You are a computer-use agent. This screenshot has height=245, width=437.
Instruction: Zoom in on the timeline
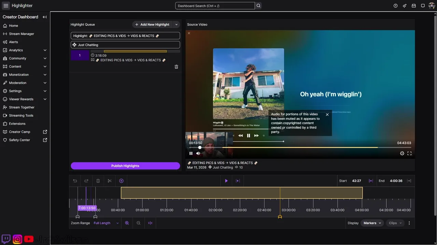coord(127,223)
